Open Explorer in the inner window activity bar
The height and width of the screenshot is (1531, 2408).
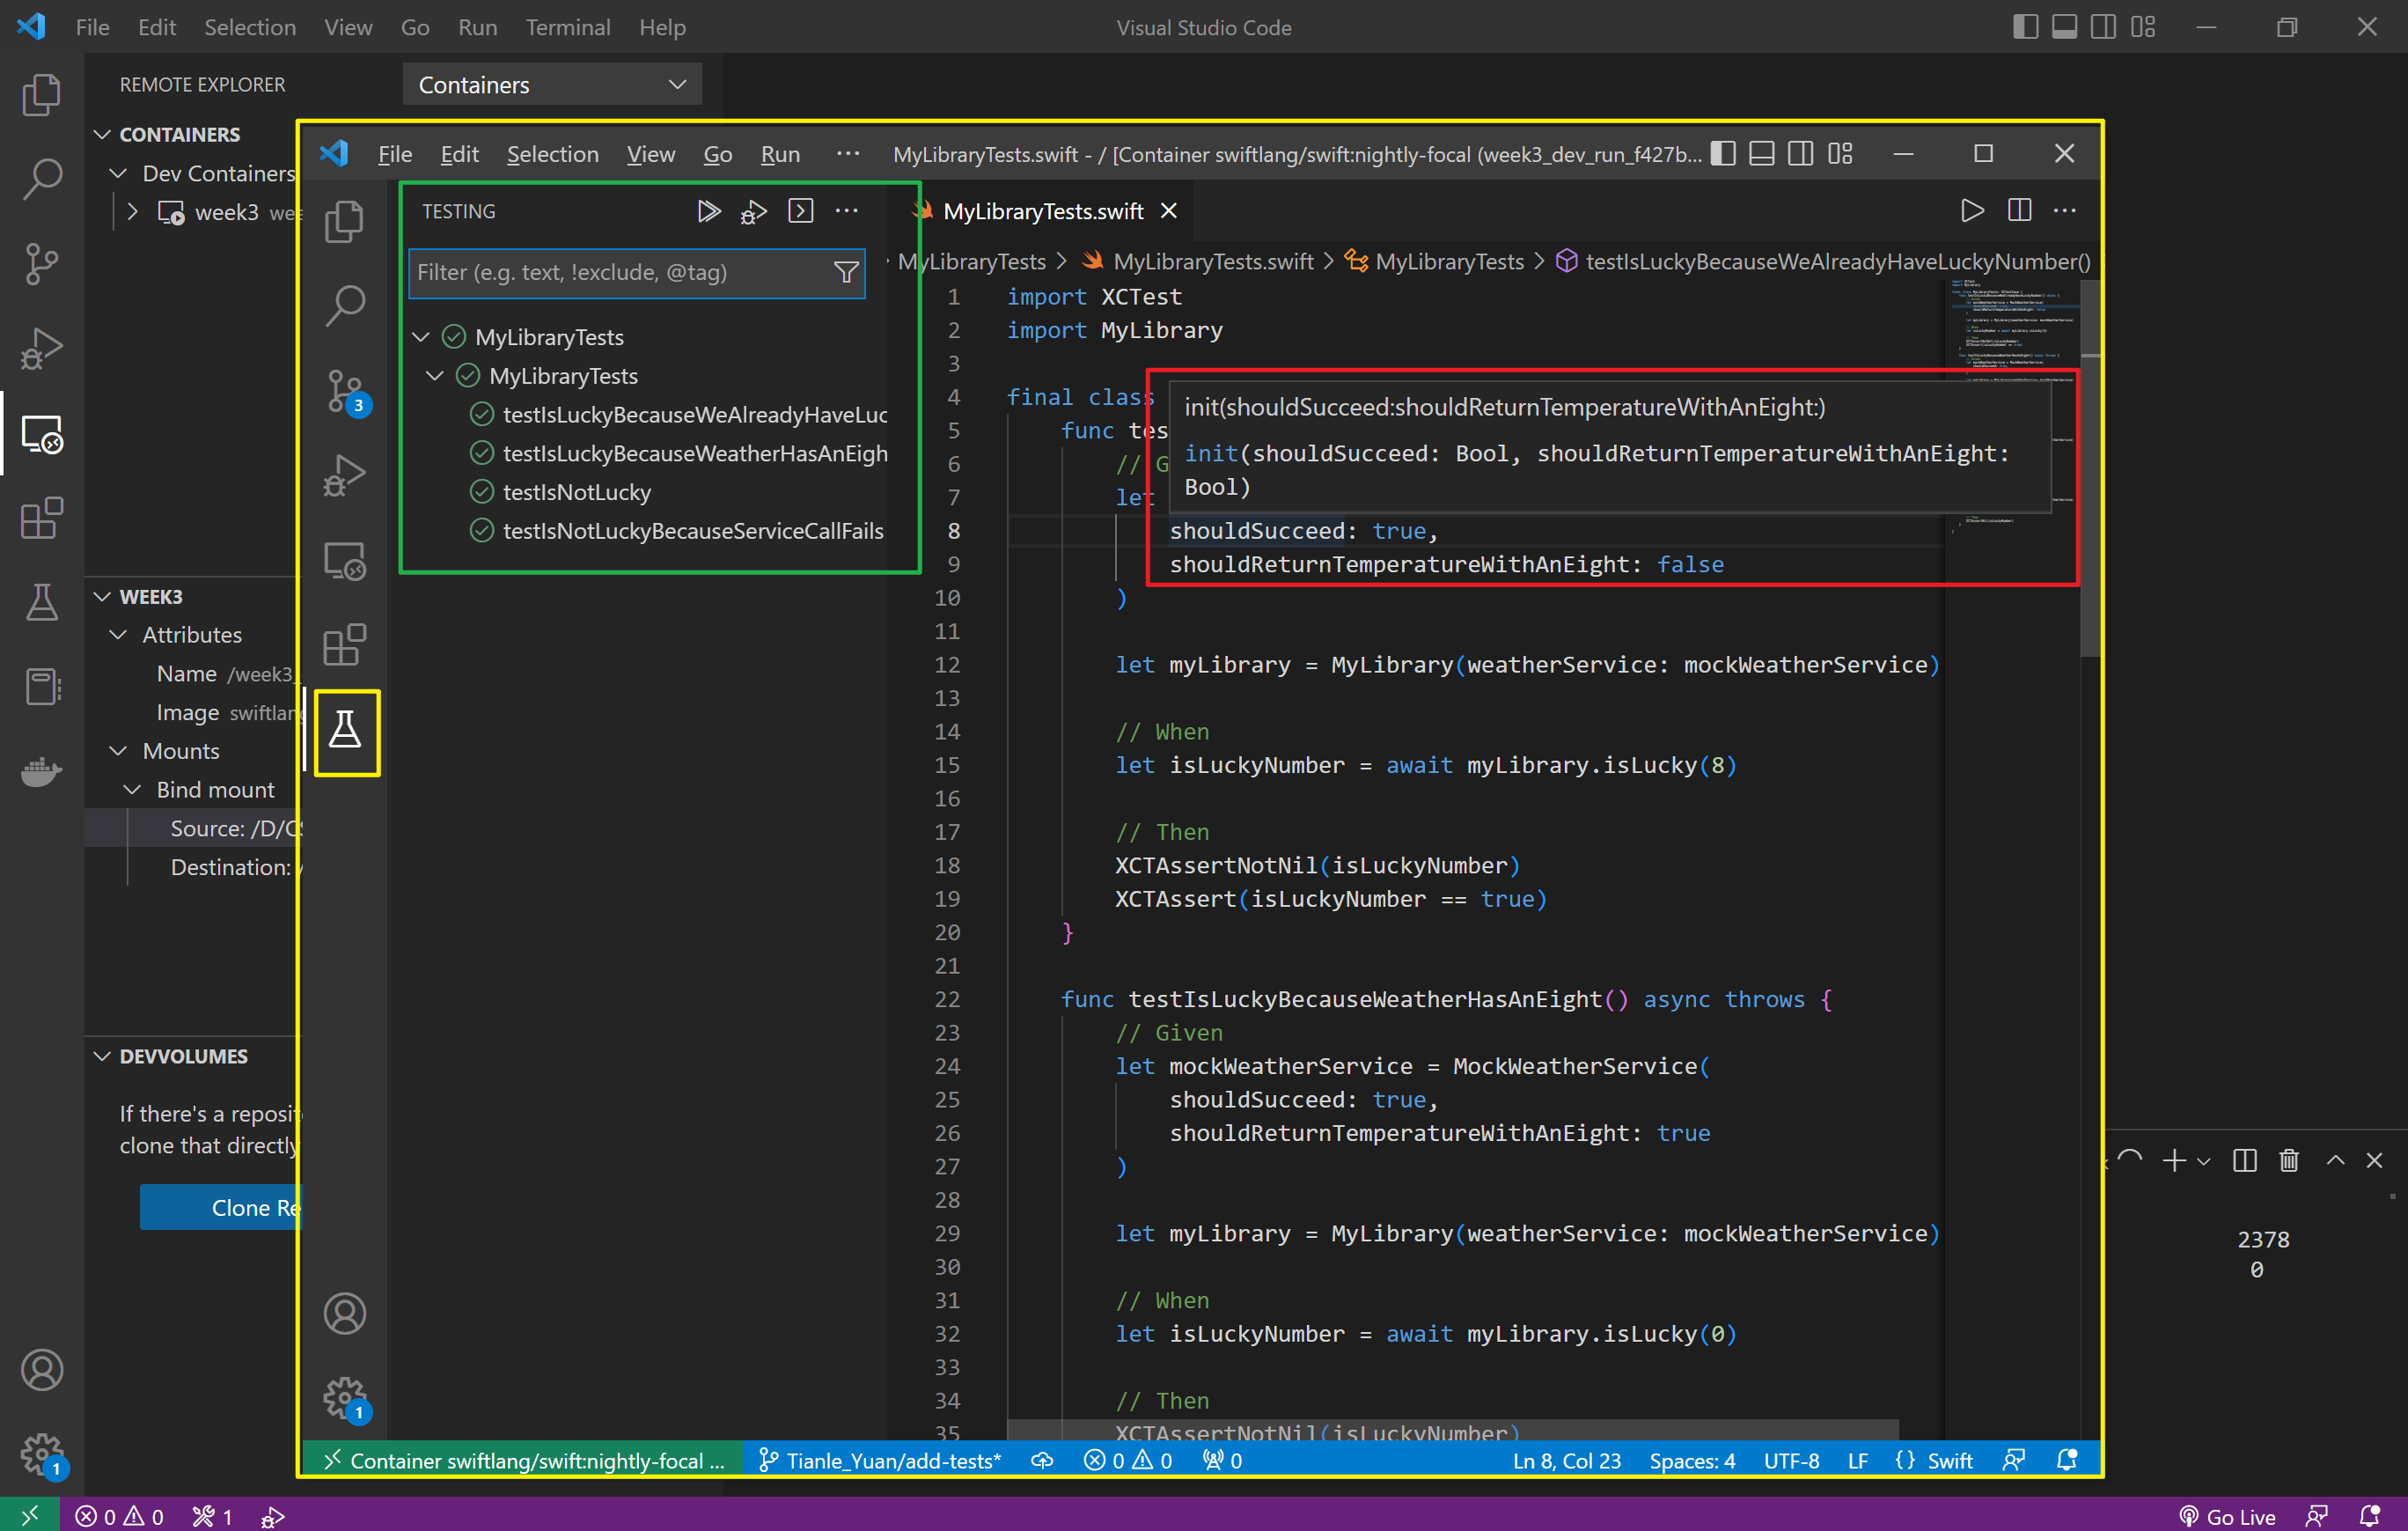(345, 221)
